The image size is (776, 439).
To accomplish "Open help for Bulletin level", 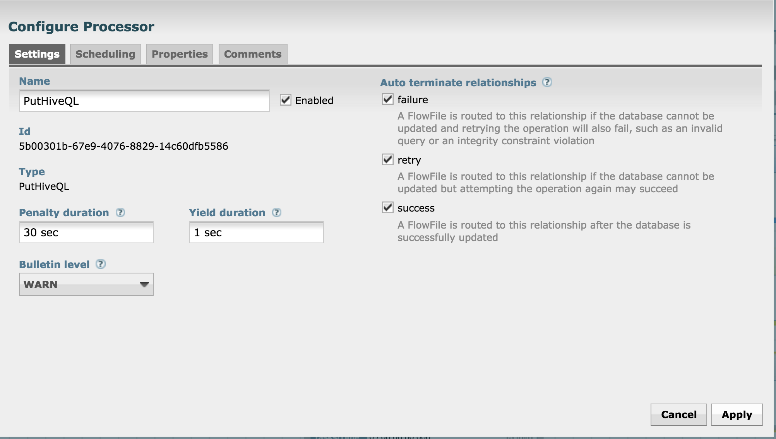I will [101, 264].
